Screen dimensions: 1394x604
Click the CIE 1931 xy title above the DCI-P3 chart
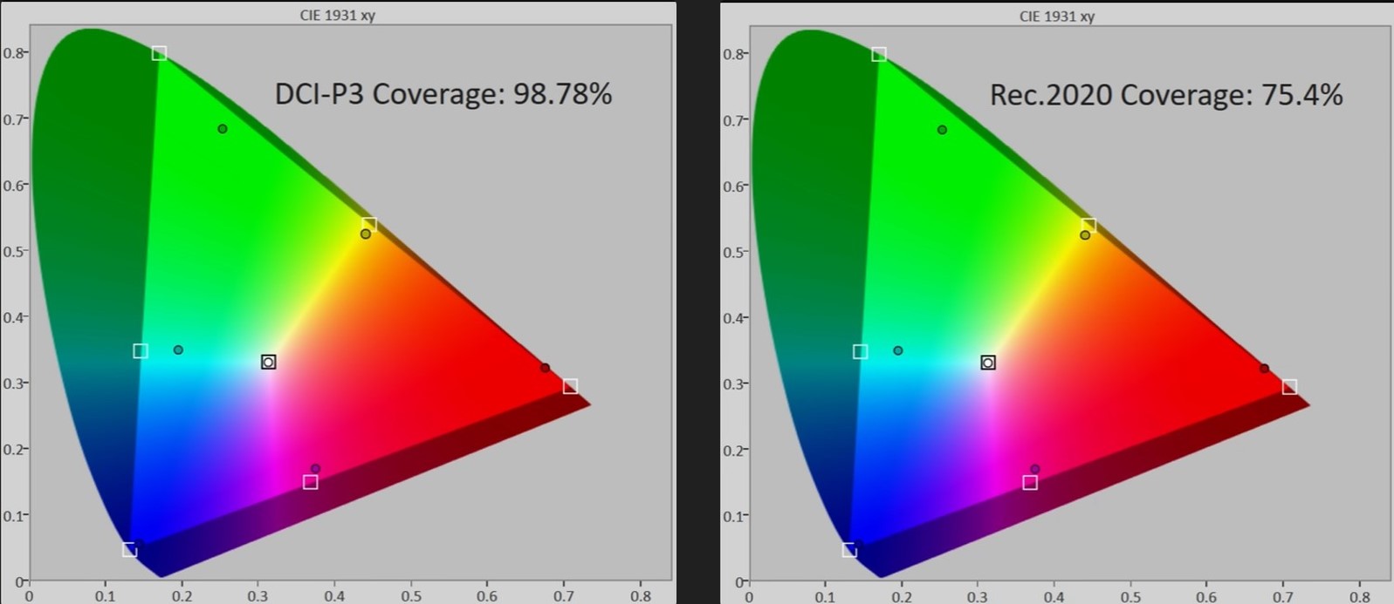point(338,16)
